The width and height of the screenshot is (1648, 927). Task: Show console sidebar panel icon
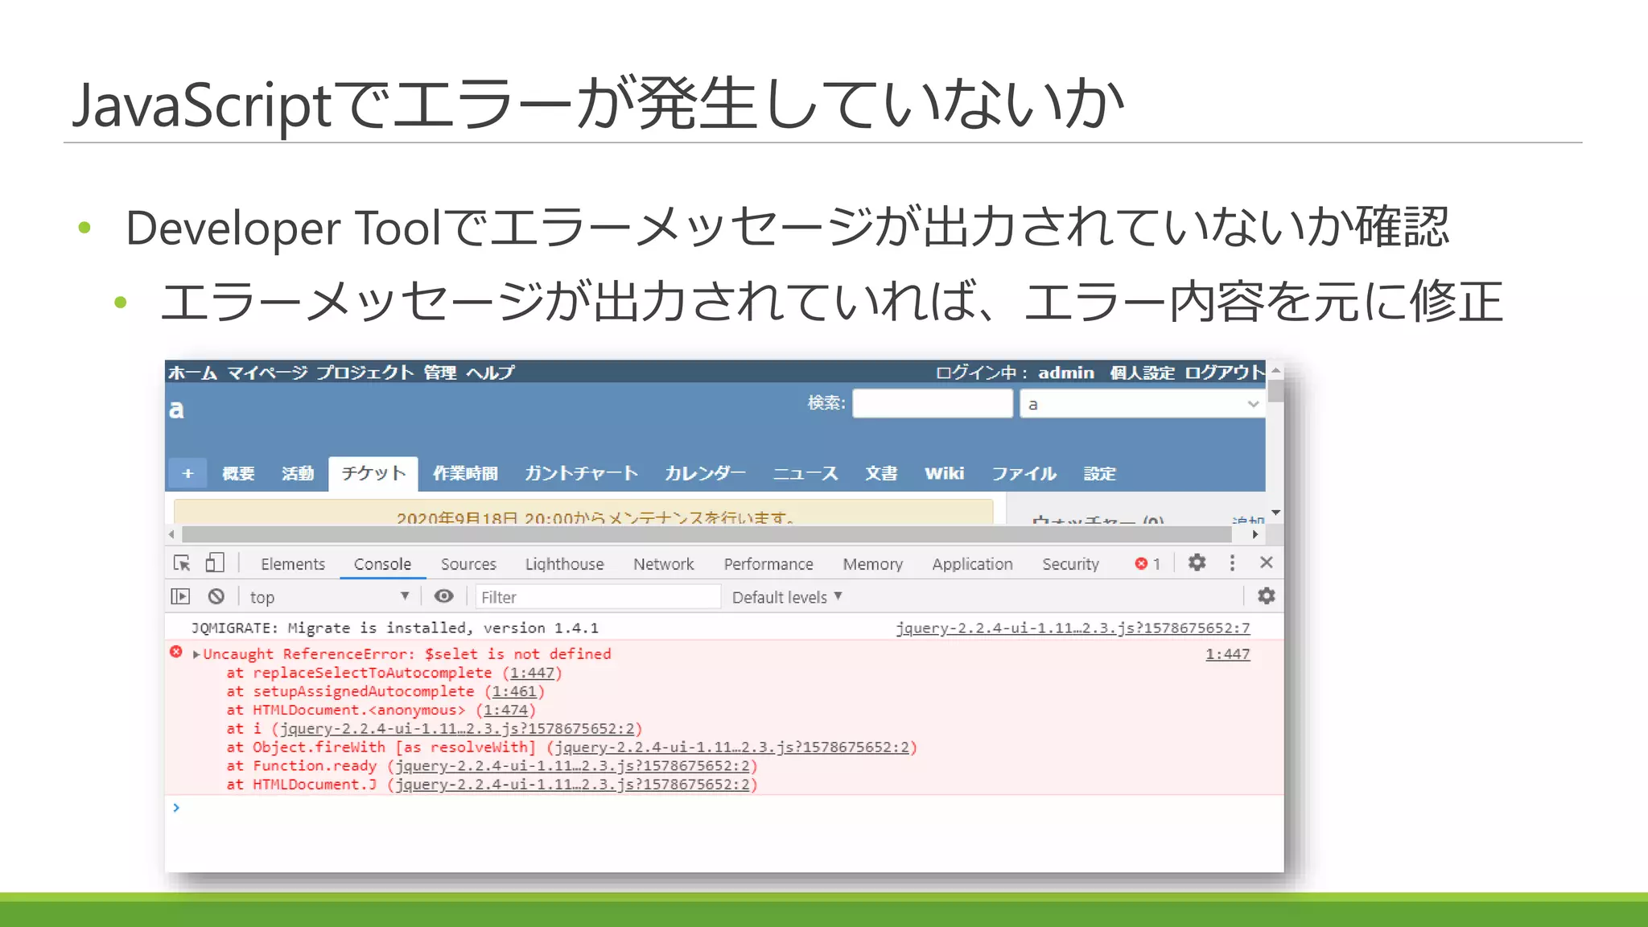pos(181,596)
